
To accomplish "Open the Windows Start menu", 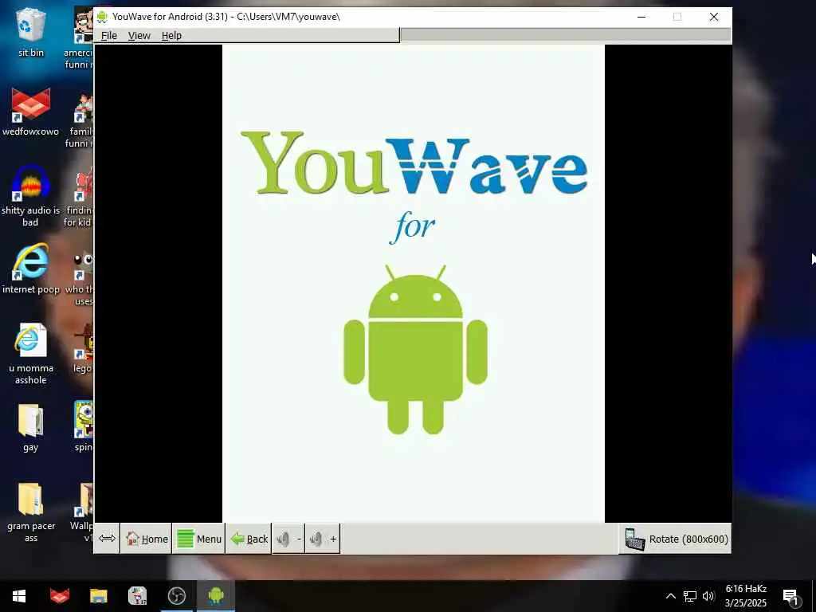I will coord(19,596).
